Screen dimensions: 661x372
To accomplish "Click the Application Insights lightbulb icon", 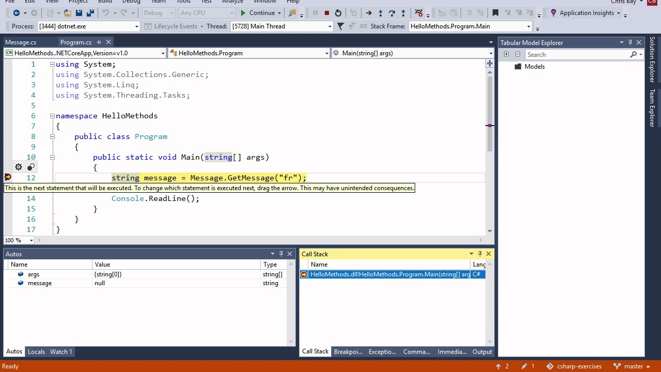I will tap(554, 13).
